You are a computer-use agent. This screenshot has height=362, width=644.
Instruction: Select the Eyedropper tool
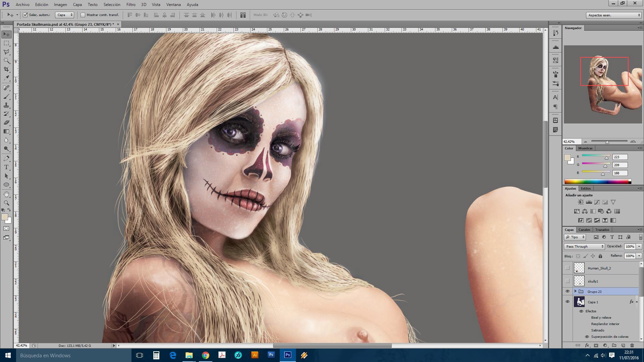[6, 78]
